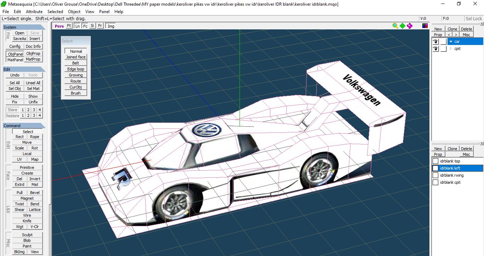Toggle the lock box beside car object

[x=443, y=42]
